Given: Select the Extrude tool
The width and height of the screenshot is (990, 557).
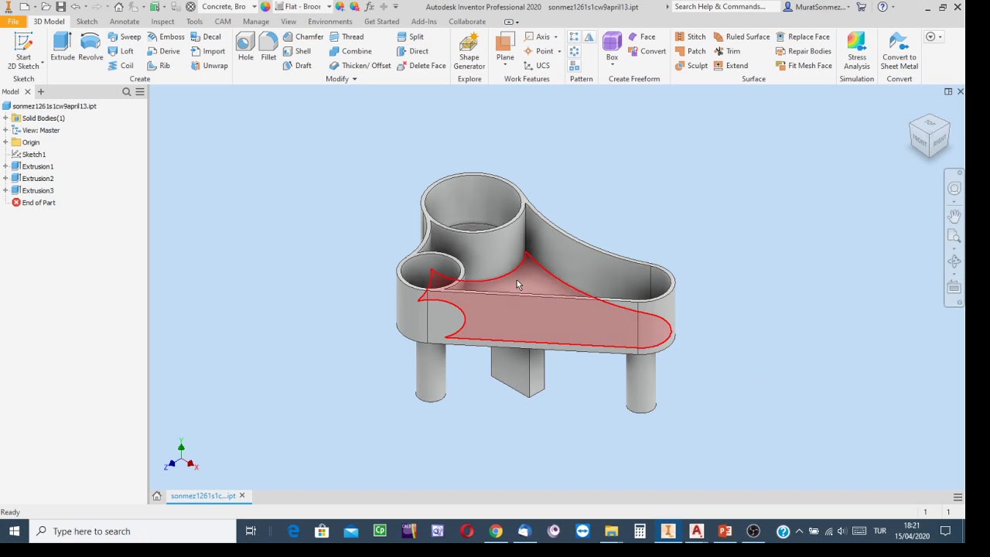Looking at the screenshot, I should [63, 48].
